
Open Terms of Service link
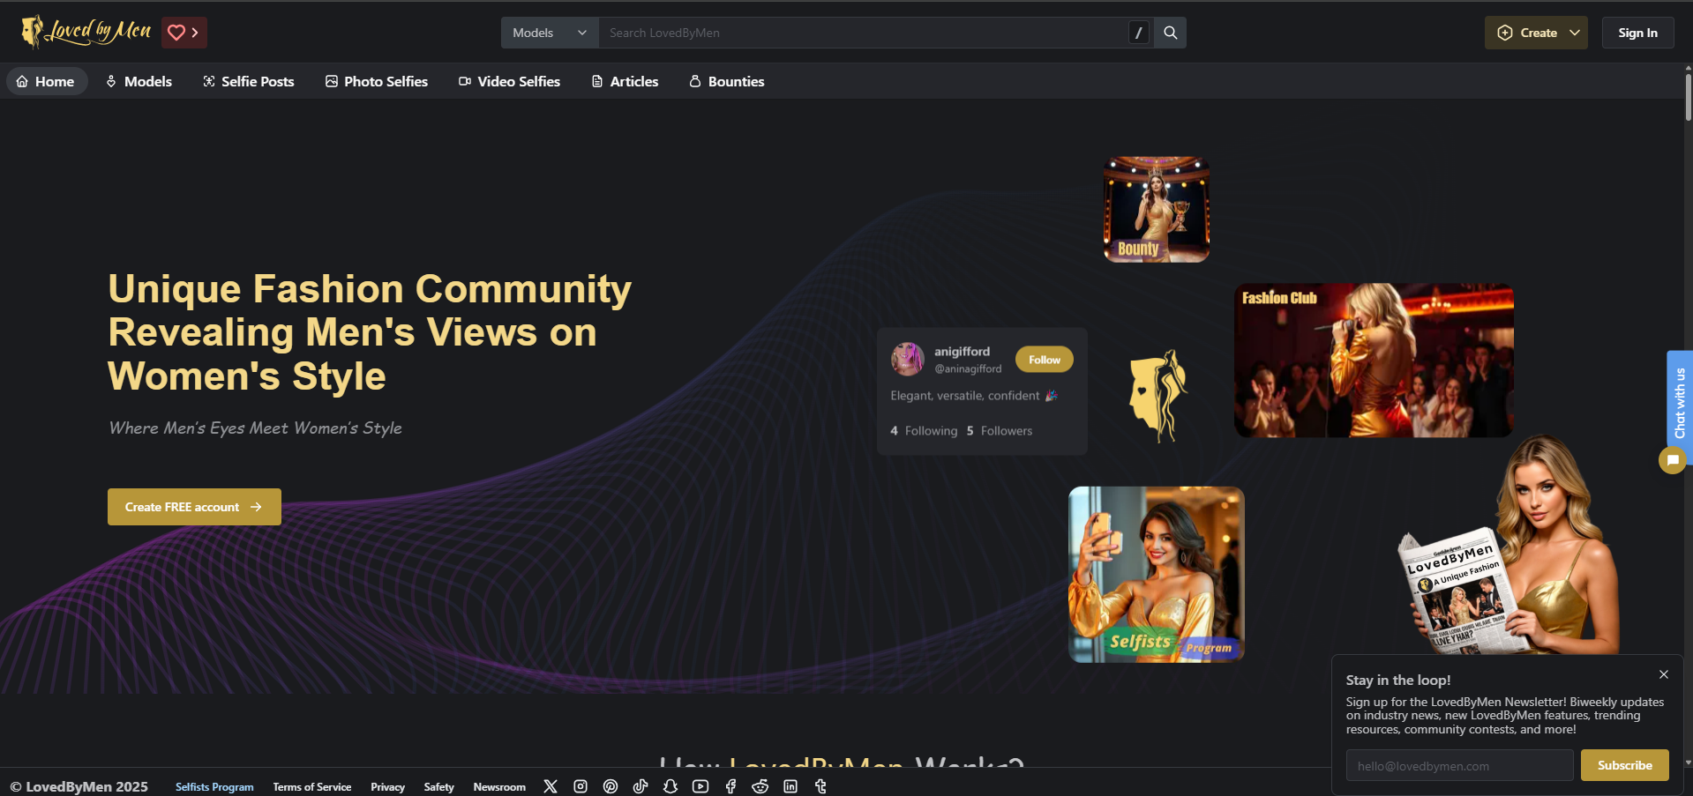click(312, 787)
